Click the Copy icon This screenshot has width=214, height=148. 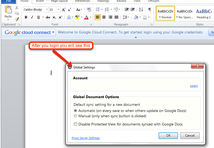pyautogui.click(x=17, y=13)
